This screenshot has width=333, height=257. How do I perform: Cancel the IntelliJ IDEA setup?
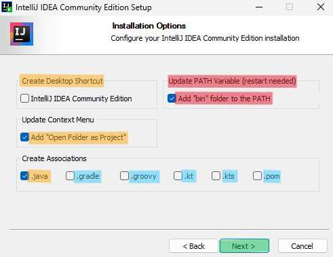[x=302, y=245]
